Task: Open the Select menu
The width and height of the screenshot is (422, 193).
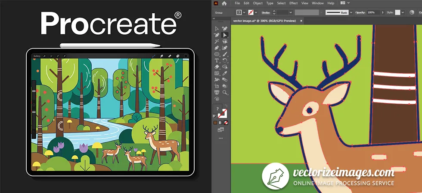Action: [x=281, y=3]
